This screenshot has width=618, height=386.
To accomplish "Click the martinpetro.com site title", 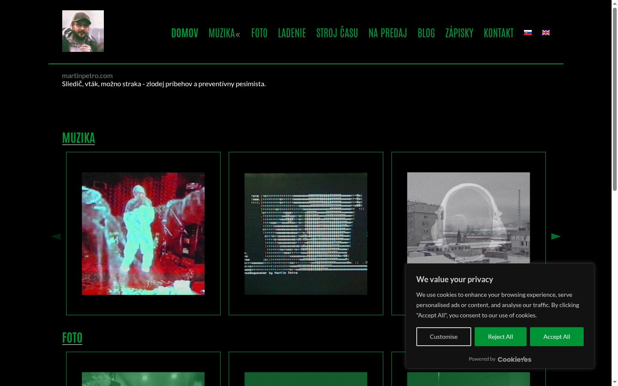I will [87, 75].
